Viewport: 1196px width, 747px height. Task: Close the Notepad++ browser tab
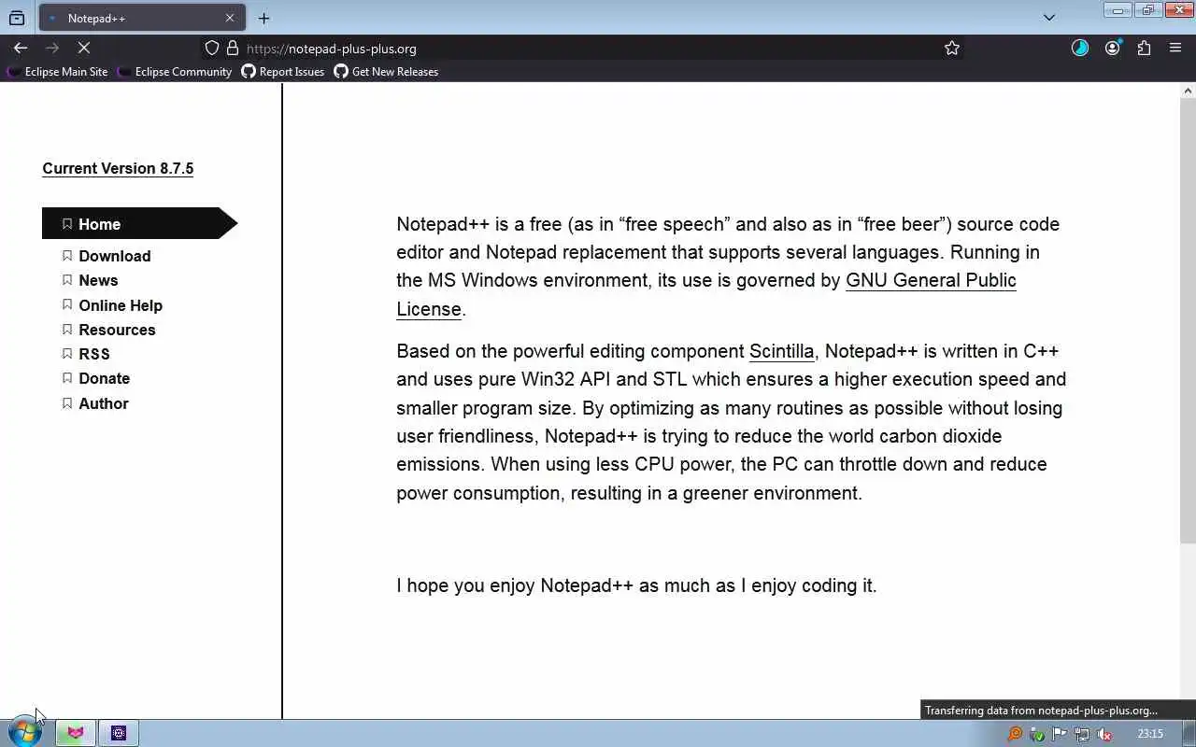coord(230,18)
